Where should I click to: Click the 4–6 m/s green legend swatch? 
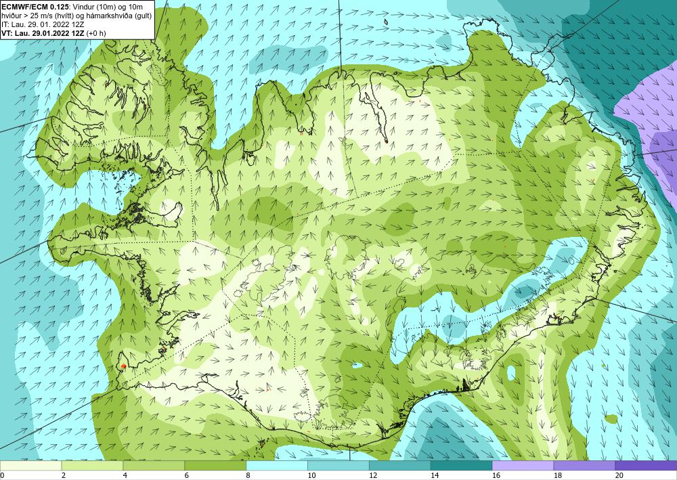coord(154,466)
